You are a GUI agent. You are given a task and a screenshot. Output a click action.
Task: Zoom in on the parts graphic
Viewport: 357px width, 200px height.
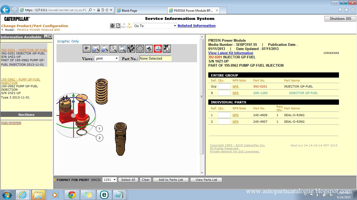tap(96, 48)
